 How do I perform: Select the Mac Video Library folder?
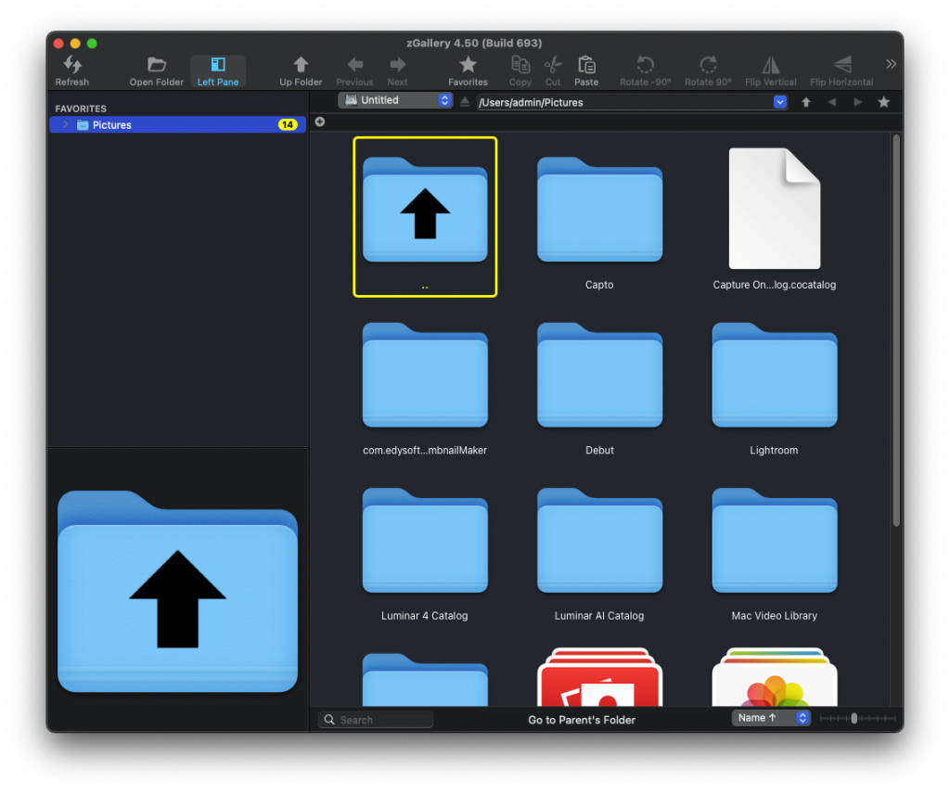coord(775,540)
